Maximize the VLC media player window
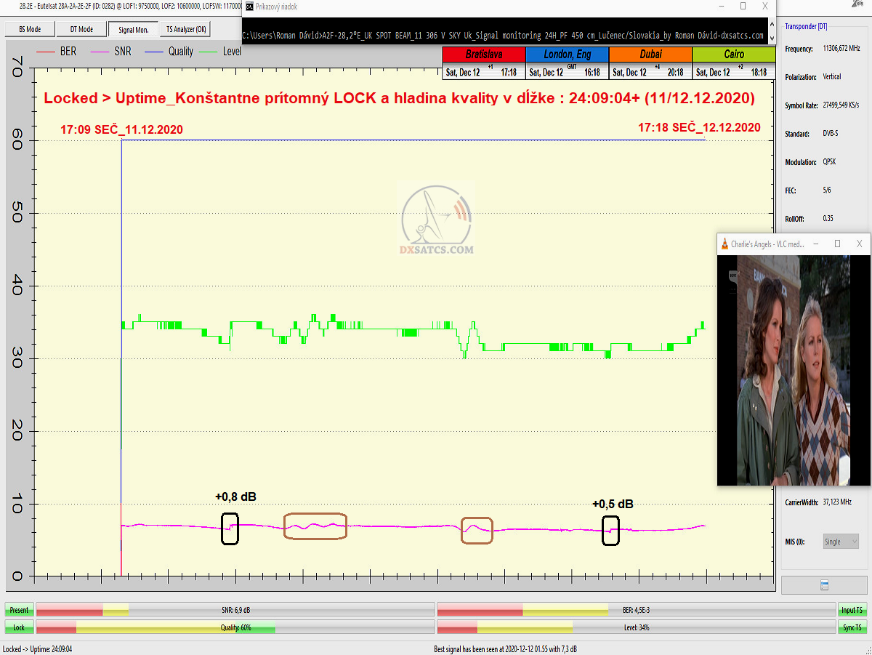 [x=837, y=244]
